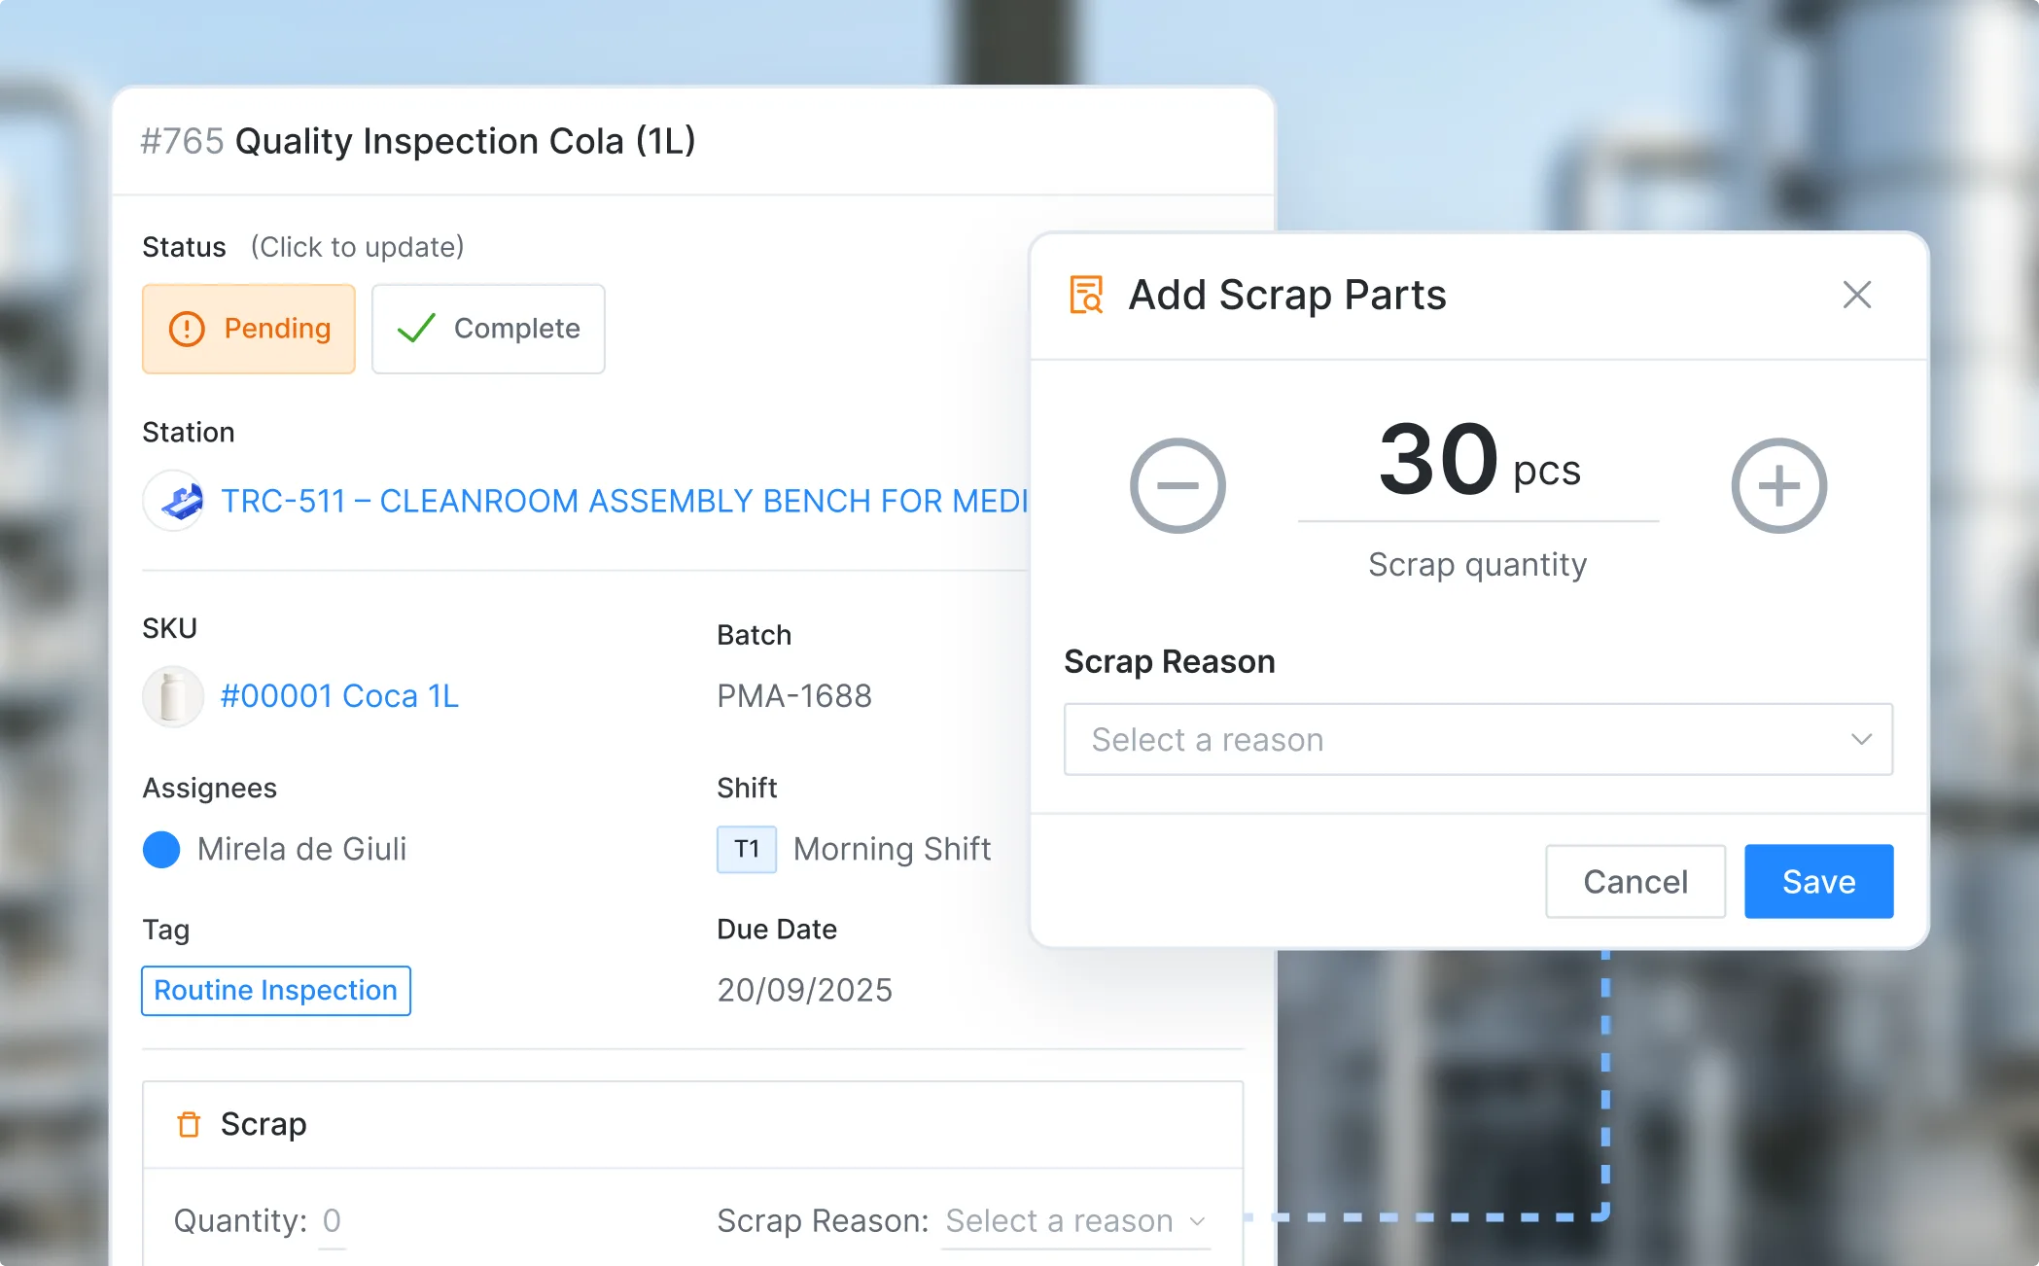Click the orange trash icon beside Scrap
Viewport: 2039px width, 1266px height.
tap(189, 1124)
